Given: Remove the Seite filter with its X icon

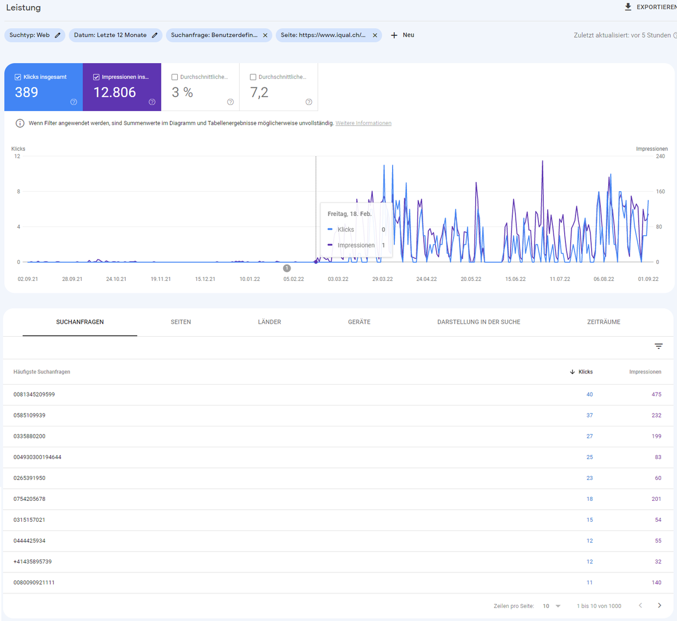Looking at the screenshot, I should 375,35.
